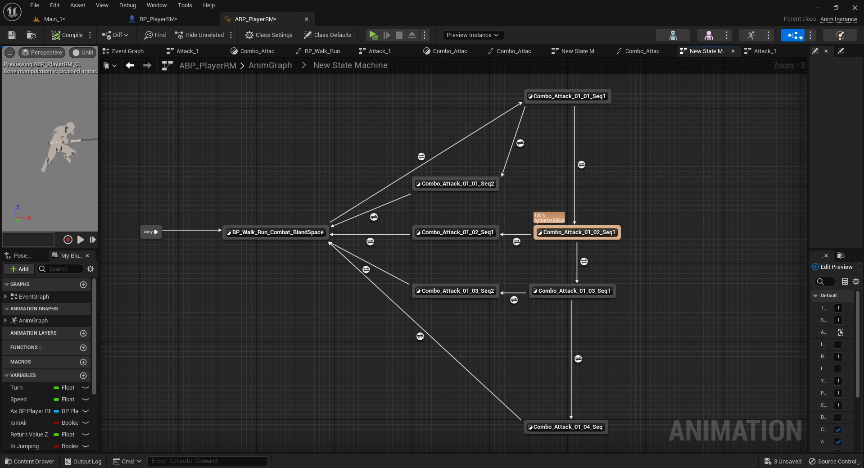This screenshot has height=468, width=864.
Task: Open the Asset menu
Action: [77, 5]
